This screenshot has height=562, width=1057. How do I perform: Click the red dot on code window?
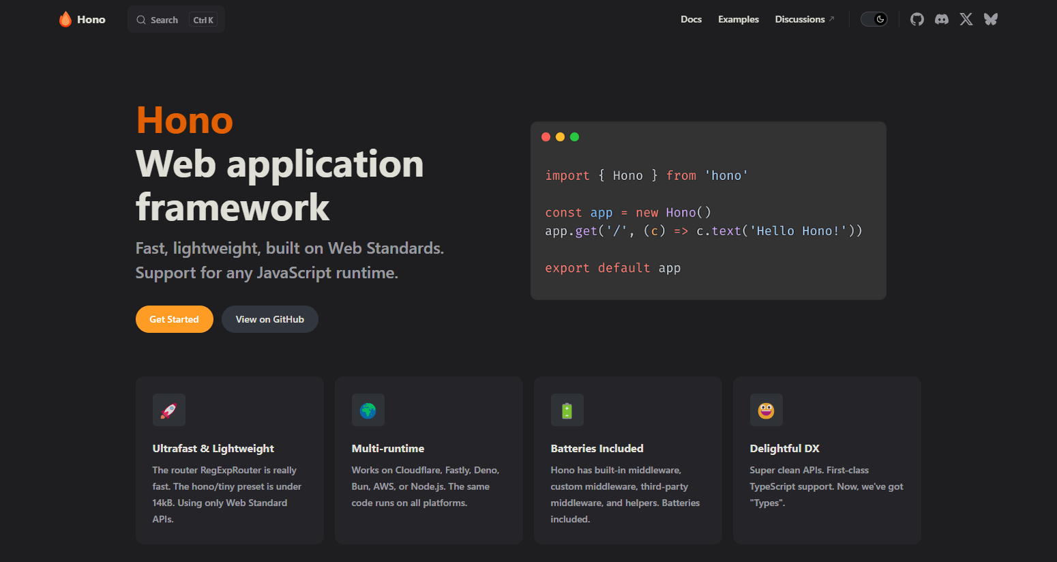click(546, 136)
